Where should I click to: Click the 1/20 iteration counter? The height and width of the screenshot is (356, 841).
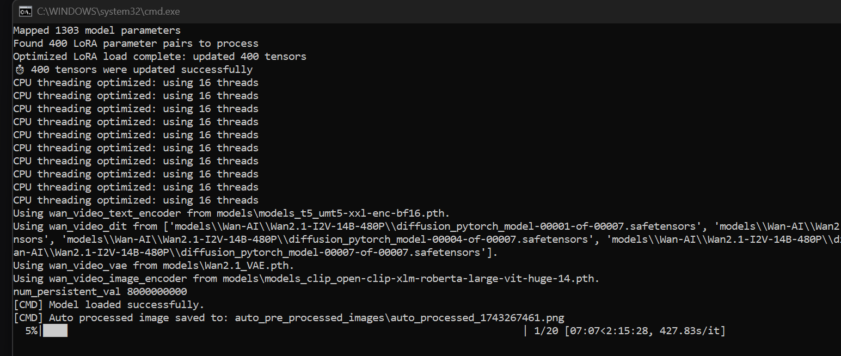tap(546, 330)
